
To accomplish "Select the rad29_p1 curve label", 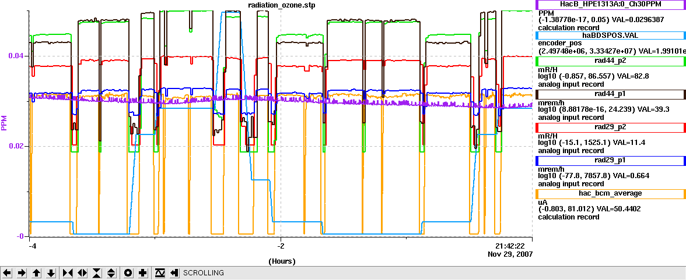I will [x=610, y=161].
